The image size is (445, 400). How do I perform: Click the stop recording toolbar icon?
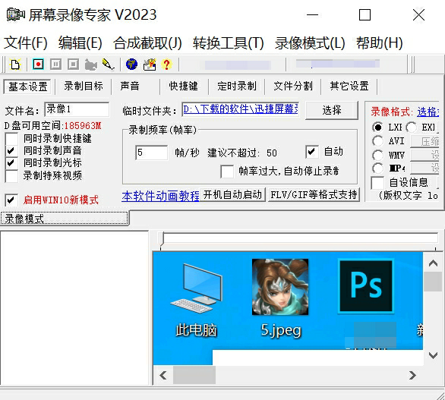73,65
